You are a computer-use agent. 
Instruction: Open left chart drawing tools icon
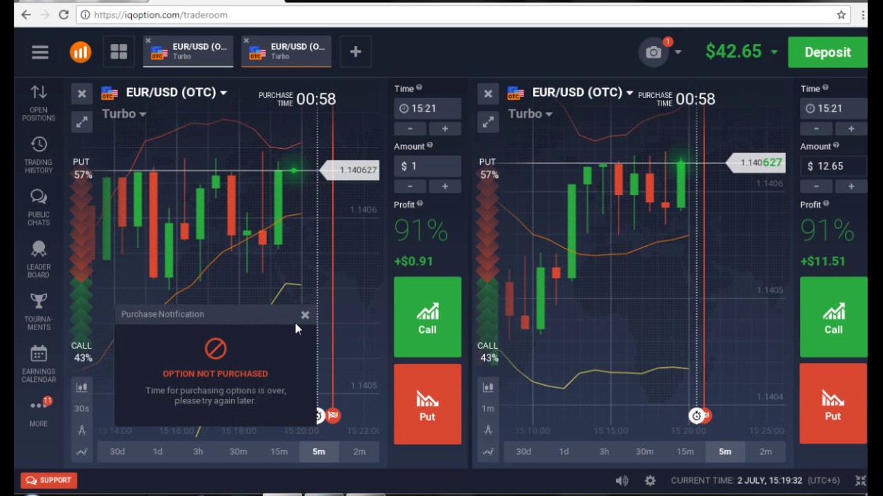pyautogui.click(x=81, y=431)
